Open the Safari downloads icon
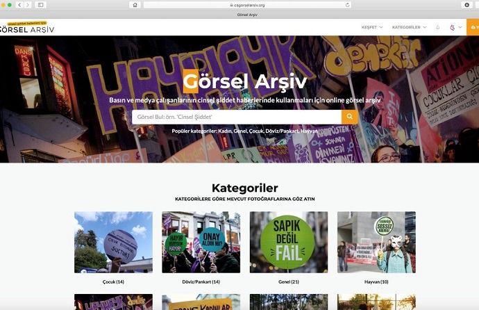The image size is (479, 310). (x=467, y=5)
